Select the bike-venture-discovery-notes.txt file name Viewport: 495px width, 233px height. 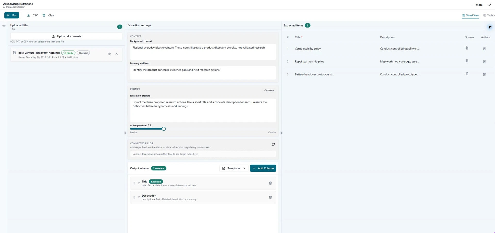pos(39,53)
